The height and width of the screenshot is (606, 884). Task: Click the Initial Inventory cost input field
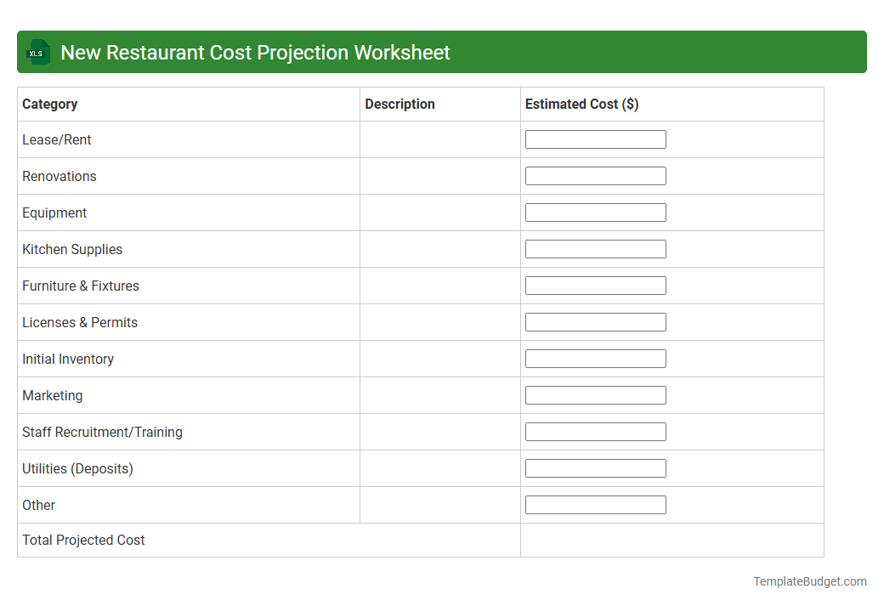pyautogui.click(x=595, y=358)
